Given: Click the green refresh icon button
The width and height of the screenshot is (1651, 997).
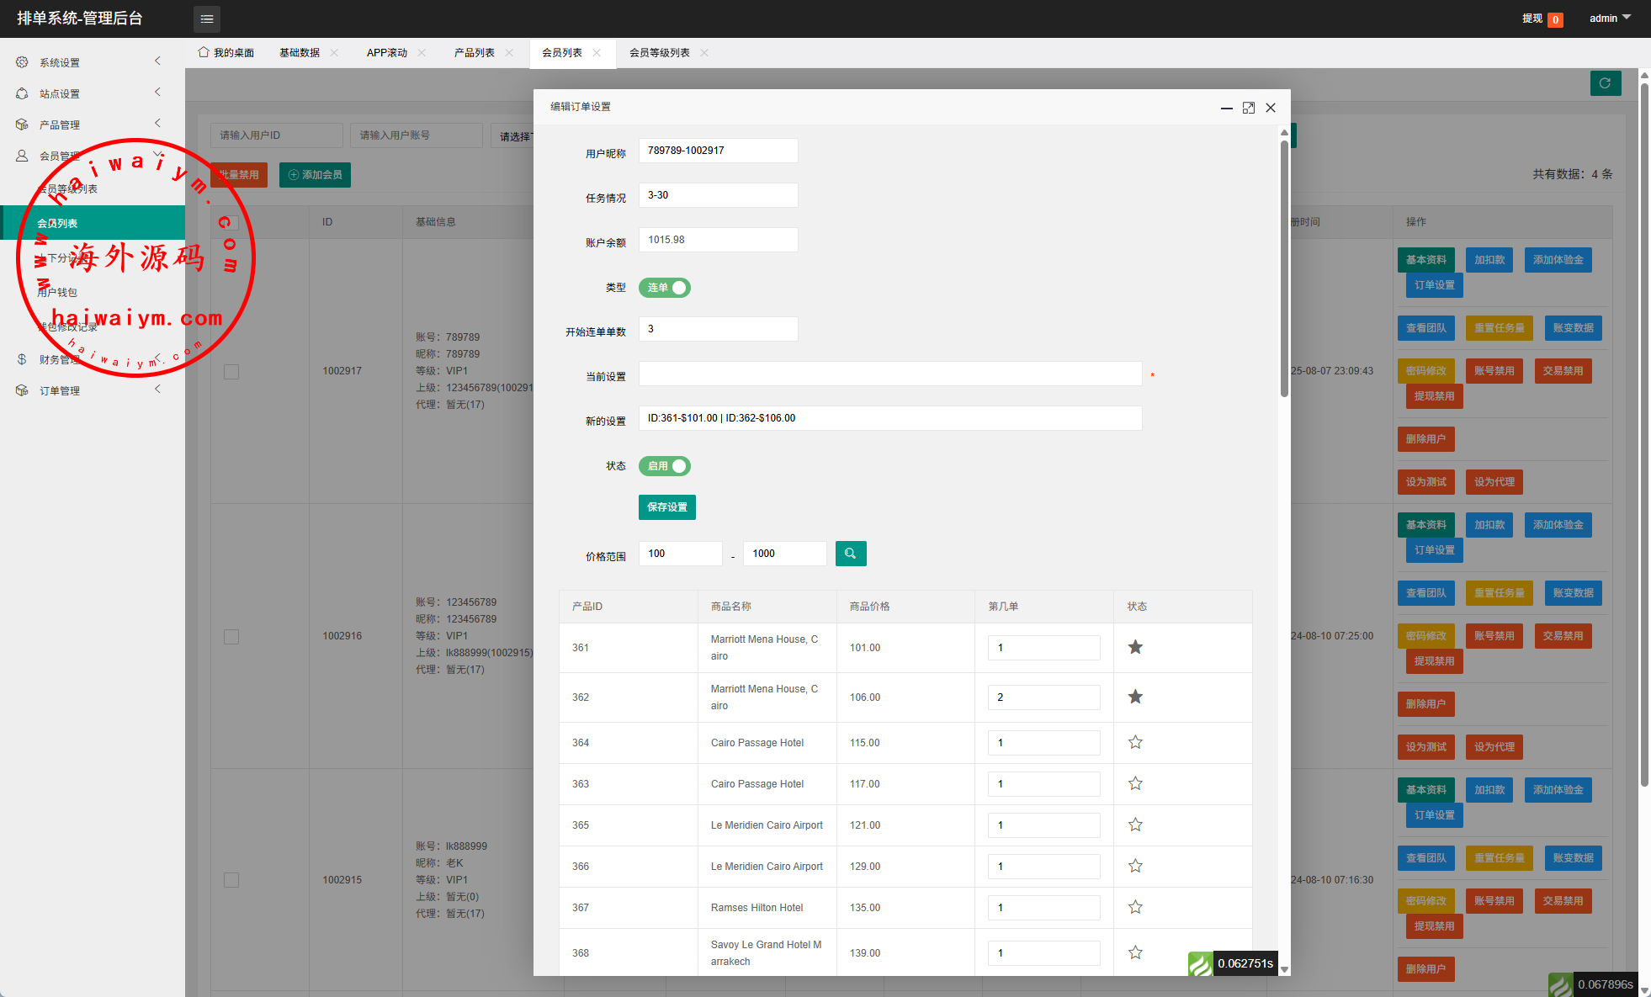Looking at the screenshot, I should click(1605, 83).
